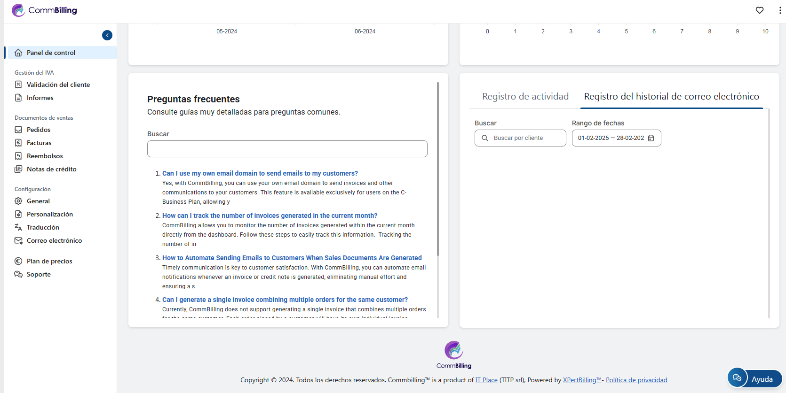
Task: Click the Facturas invoice icon
Action: pos(18,143)
